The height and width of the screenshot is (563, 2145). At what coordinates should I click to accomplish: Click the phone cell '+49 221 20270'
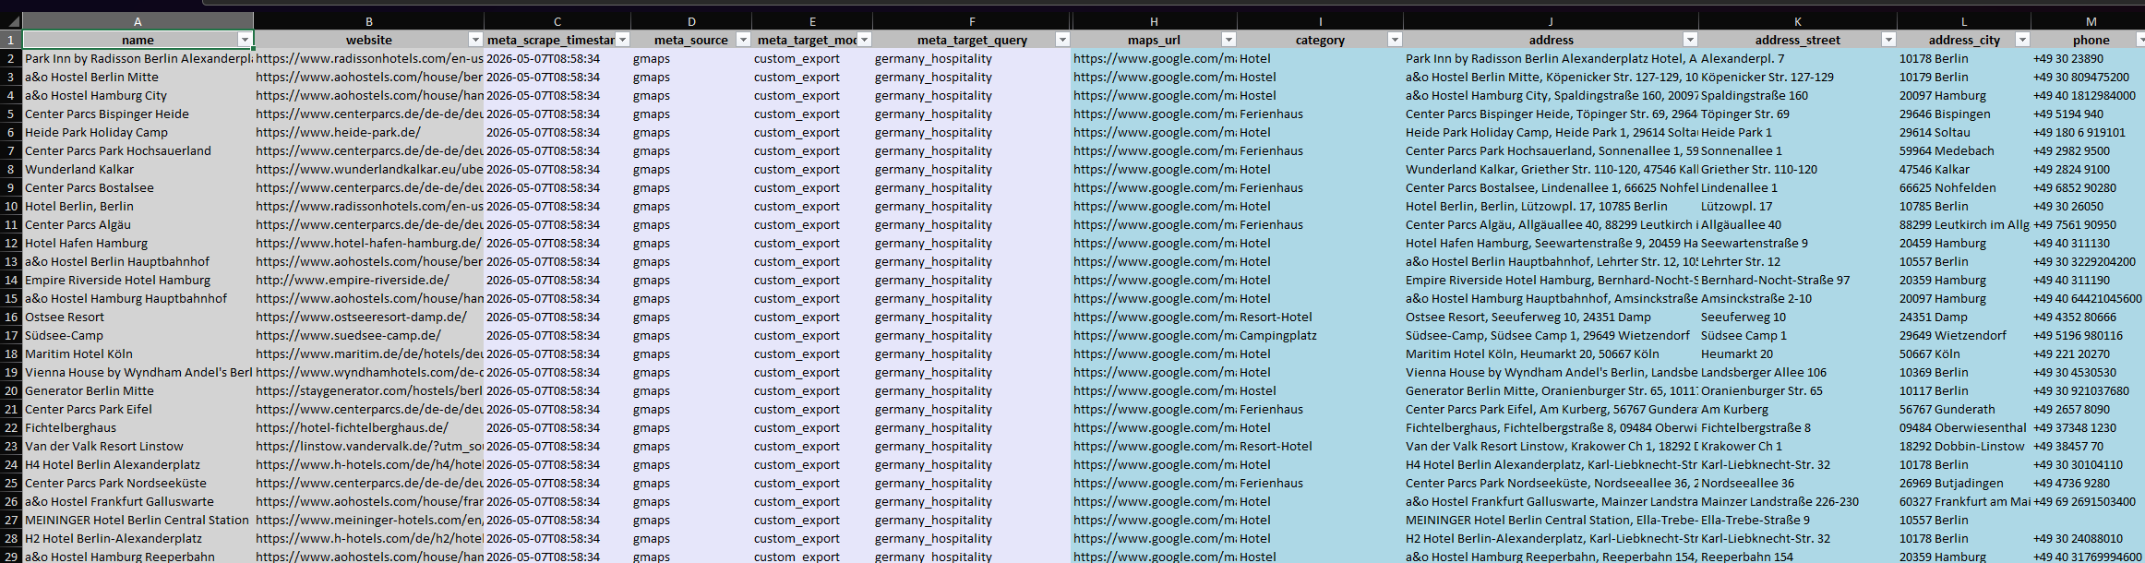[2088, 353]
